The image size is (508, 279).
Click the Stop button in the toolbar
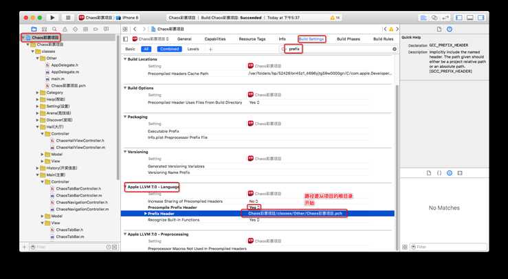(x=68, y=18)
